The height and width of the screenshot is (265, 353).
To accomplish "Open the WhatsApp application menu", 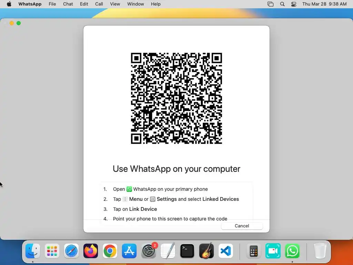I will [x=30, y=4].
